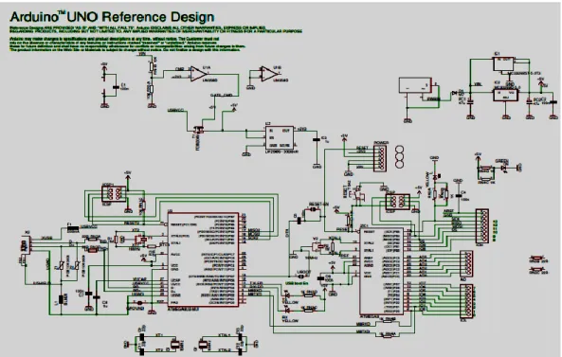562x357 pixels.
Task: Select the IOL pin header
Action: pos(467,301)
